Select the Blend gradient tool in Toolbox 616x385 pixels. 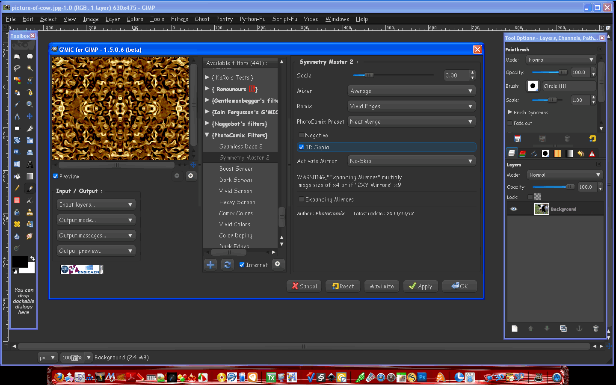30,176
